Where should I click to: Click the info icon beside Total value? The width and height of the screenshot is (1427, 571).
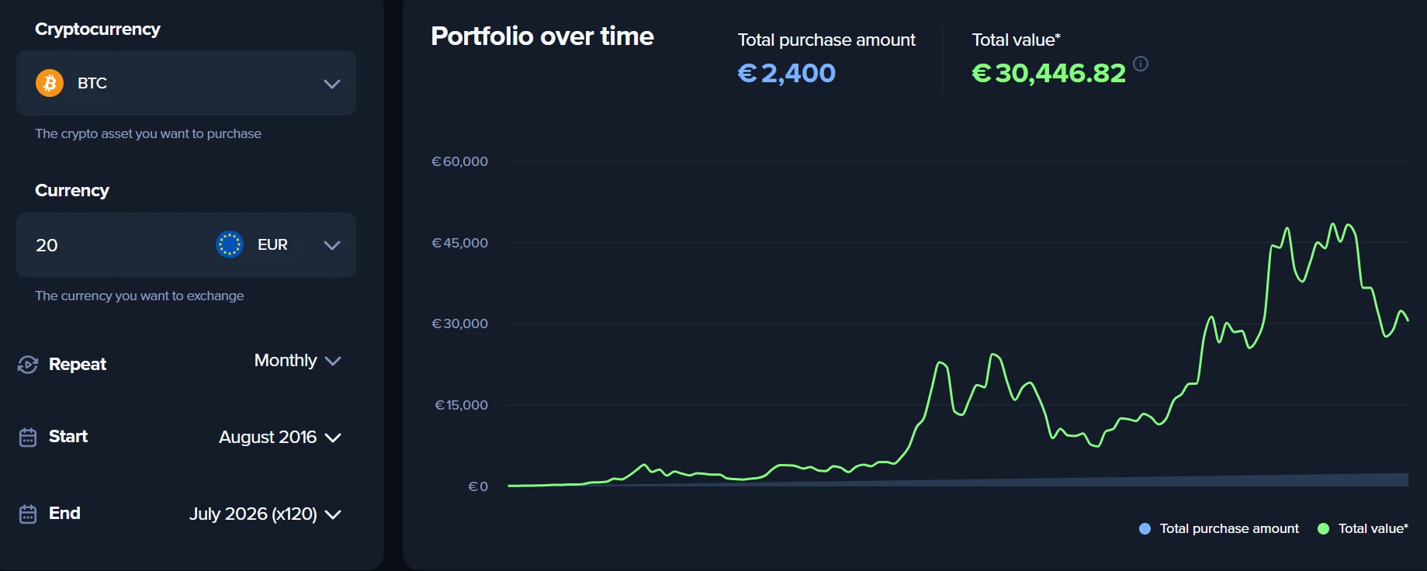point(1141,64)
